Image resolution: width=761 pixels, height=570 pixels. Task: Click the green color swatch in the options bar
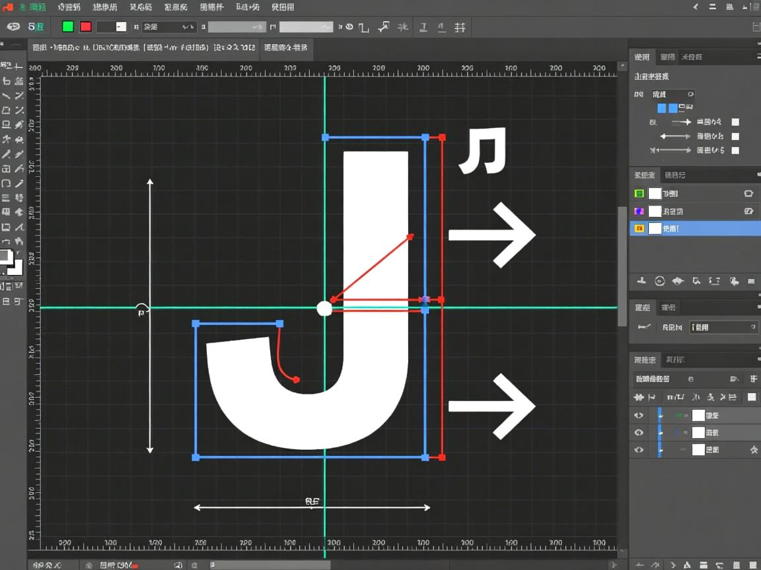click(67, 27)
